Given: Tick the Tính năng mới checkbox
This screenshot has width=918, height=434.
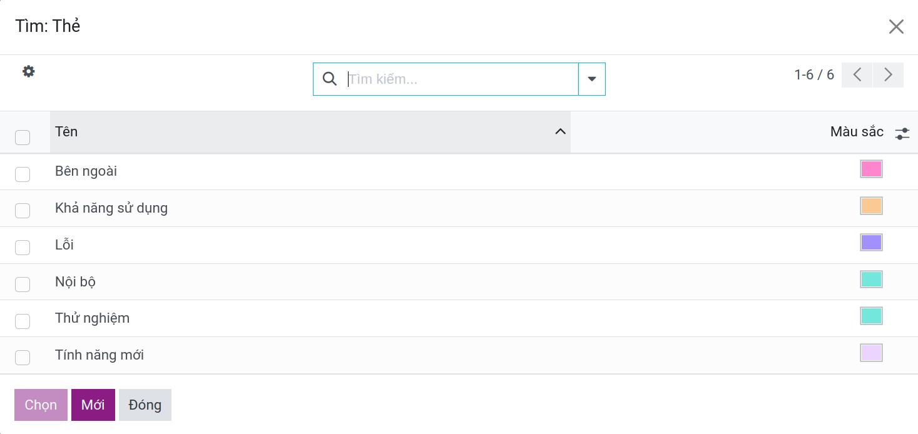Looking at the screenshot, I should pos(23,358).
